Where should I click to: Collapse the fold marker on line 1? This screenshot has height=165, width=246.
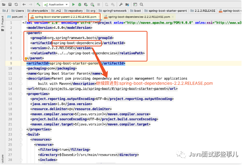[x=21, y=23]
